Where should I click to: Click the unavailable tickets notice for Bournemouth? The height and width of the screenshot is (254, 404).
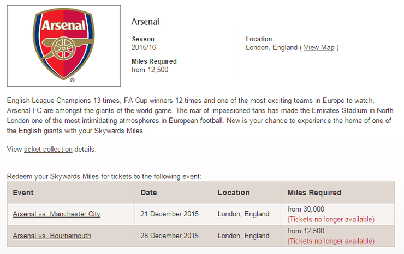coord(331,241)
